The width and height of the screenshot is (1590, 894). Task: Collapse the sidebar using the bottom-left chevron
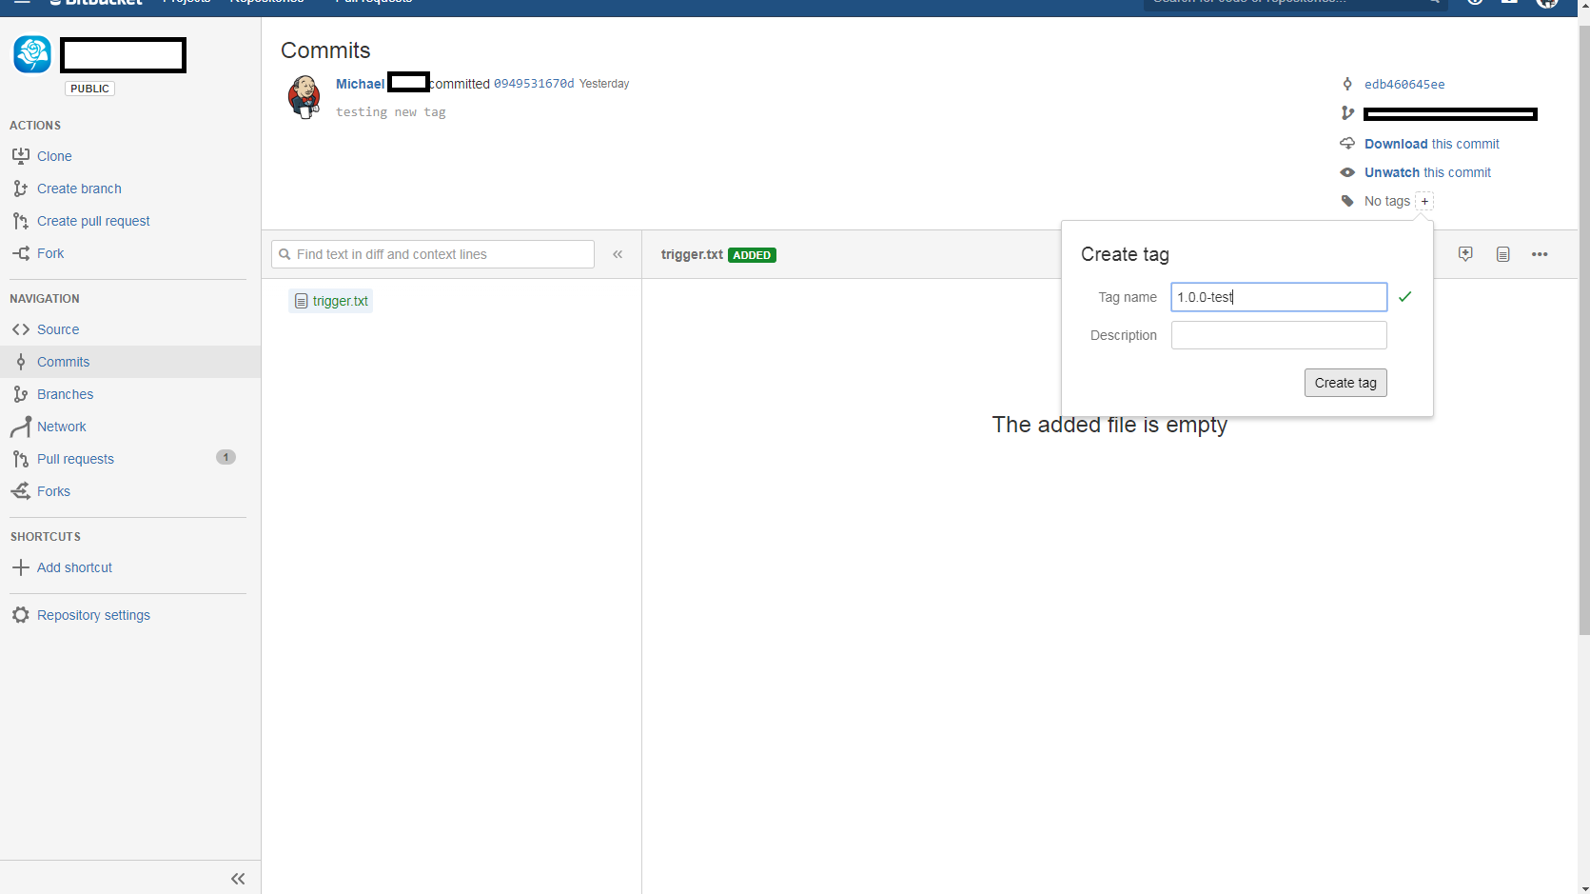click(238, 879)
